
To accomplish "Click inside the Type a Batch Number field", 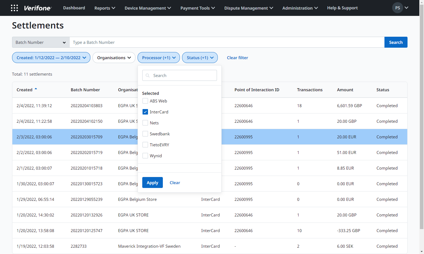I will tap(192, 42).
